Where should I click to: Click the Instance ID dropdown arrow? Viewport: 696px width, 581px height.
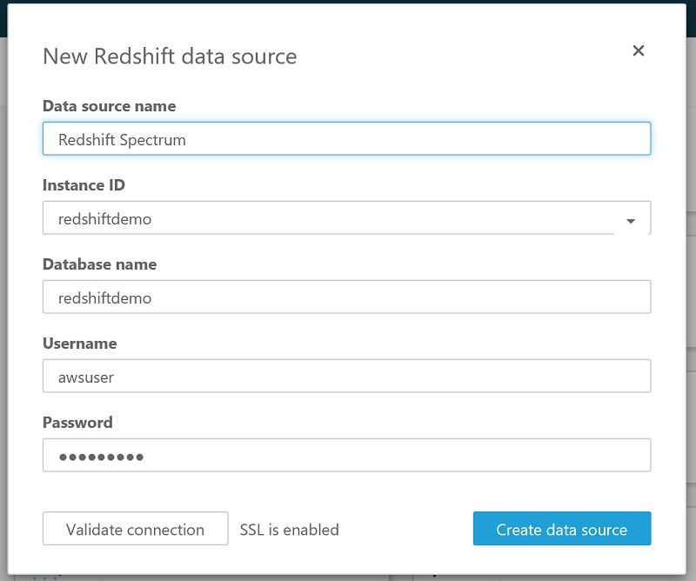coord(631,221)
